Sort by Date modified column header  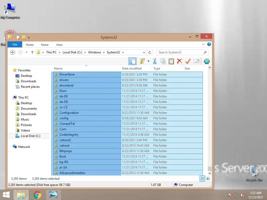[136, 68]
